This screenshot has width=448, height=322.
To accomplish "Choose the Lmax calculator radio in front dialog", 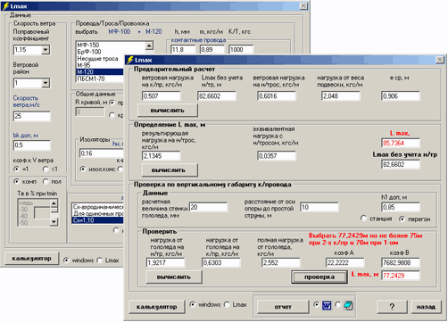I will (227, 304).
